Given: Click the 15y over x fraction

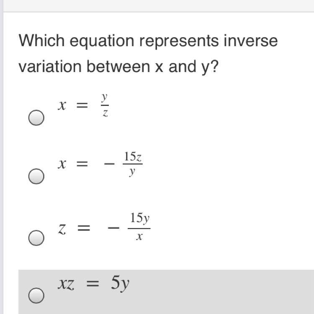Looking at the screenshot, I should [x=139, y=228].
